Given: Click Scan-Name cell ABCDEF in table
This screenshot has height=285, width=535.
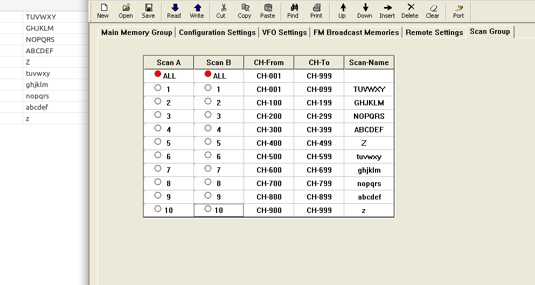Looking at the screenshot, I should tap(369, 130).
